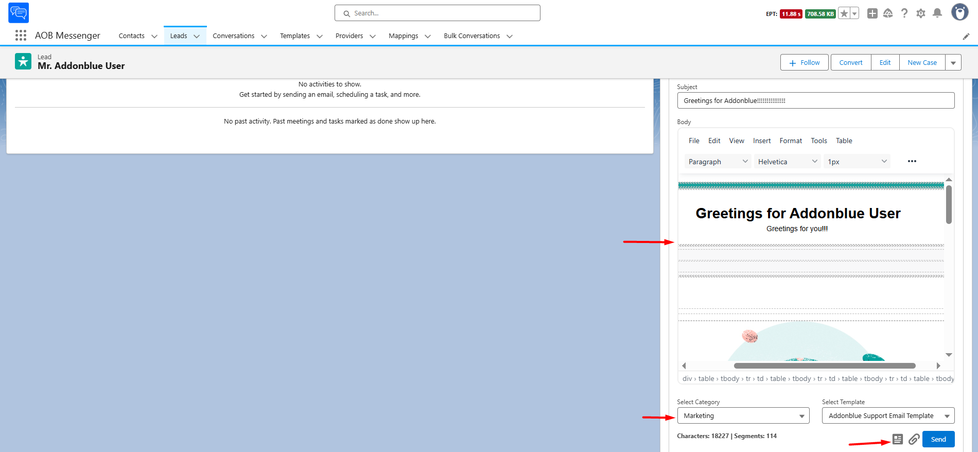The height and width of the screenshot is (452, 978).
Task: Open the editor Table menu
Action: point(844,141)
